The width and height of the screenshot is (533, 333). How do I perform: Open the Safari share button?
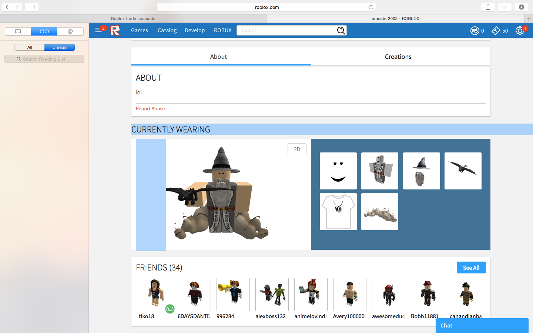point(488,7)
